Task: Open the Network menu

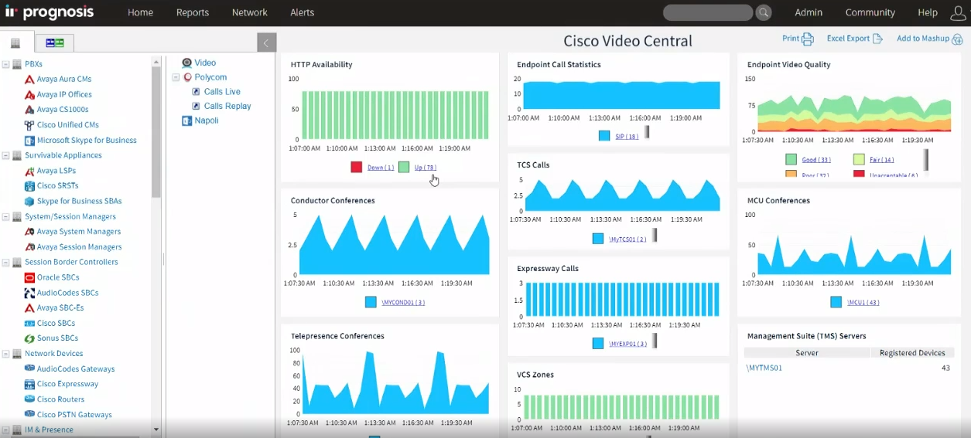Action: [x=249, y=12]
